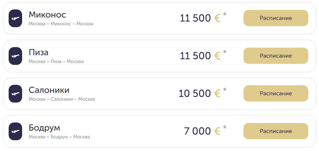Click the Москва – Салоники – Москва route text
The height and width of the screenshot is (151, 319).
tap(62, 99)
